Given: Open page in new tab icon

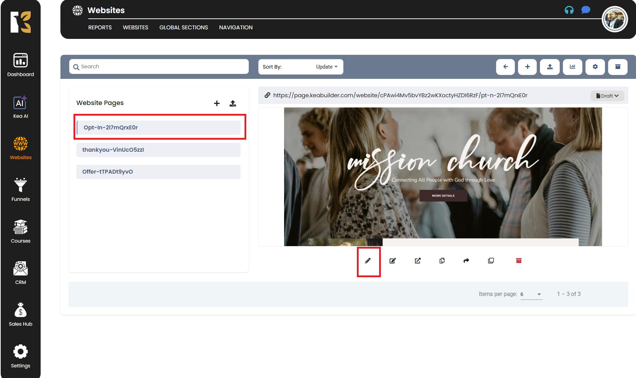Looking at the screenshot, I should pos(418,261).
